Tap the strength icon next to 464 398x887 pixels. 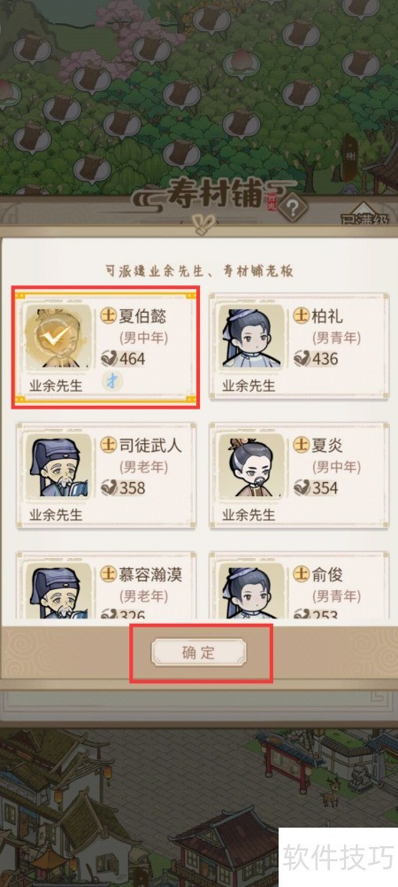point(110,358)
